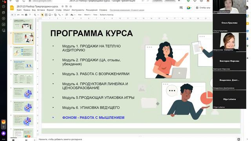
Task: Open the Файл menu
Action: coord(19,10)
